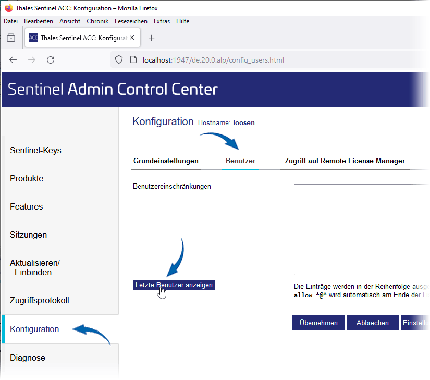Viewport: 430px width, 380px height.
Task: Open Zugriffsprotokoll in the sidebar
Action: (x=40, y=300)
